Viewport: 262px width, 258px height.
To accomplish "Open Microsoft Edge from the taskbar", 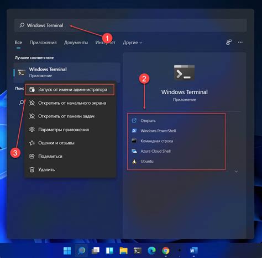I will click(x=151, y=250).
